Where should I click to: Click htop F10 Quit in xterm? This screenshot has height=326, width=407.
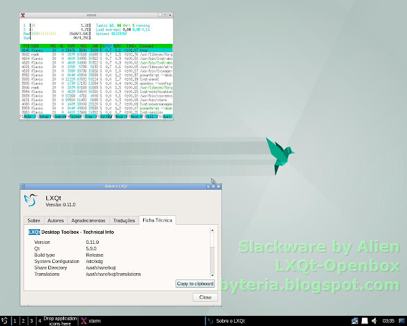(165, 117)
